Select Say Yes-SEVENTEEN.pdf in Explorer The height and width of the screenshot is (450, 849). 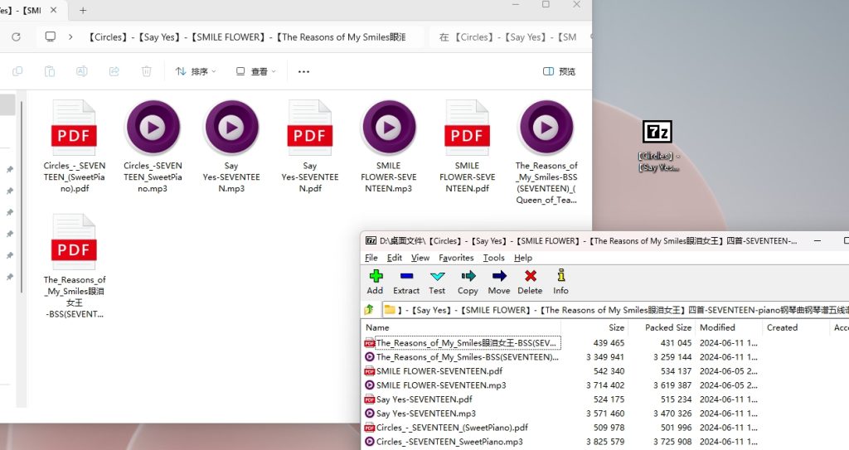click(310, 146)
